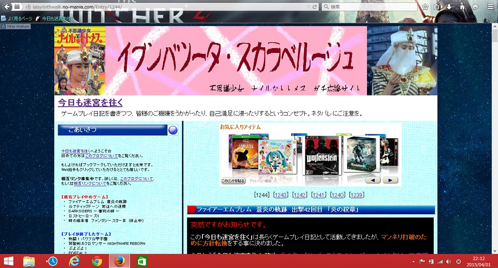Image resolution: width=498 pixels, height=268 pixels.
Task: Go to the browser home icon
Action: [462, 6]
